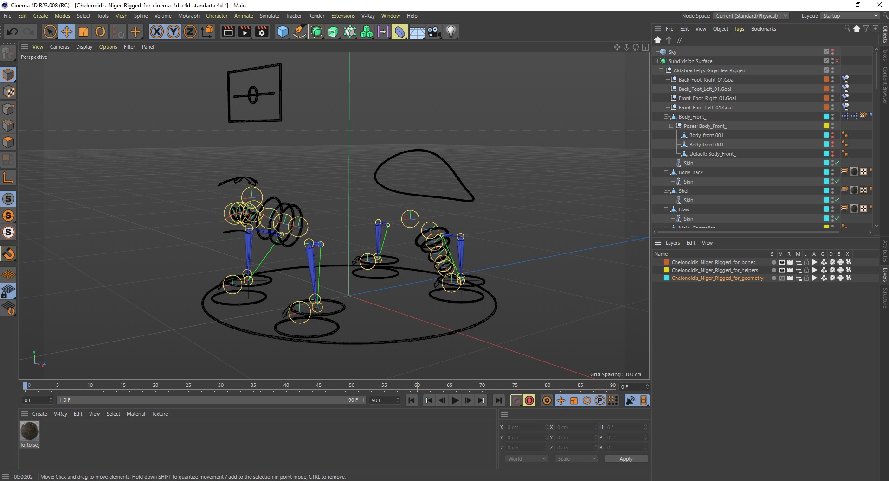Add a Subdivision Surface generator icon
889x481 pixels.
point(316,32)
